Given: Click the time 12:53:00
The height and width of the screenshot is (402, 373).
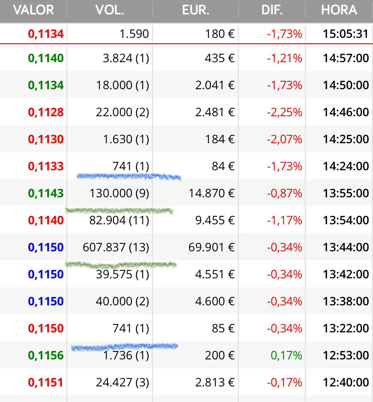Looking at the screenshot, I should (x=346, y=355).
